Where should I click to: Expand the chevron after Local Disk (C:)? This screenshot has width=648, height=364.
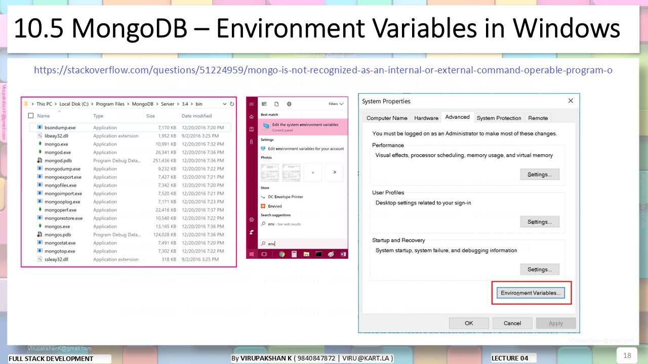pyautogui.click(x=92, y=104)
